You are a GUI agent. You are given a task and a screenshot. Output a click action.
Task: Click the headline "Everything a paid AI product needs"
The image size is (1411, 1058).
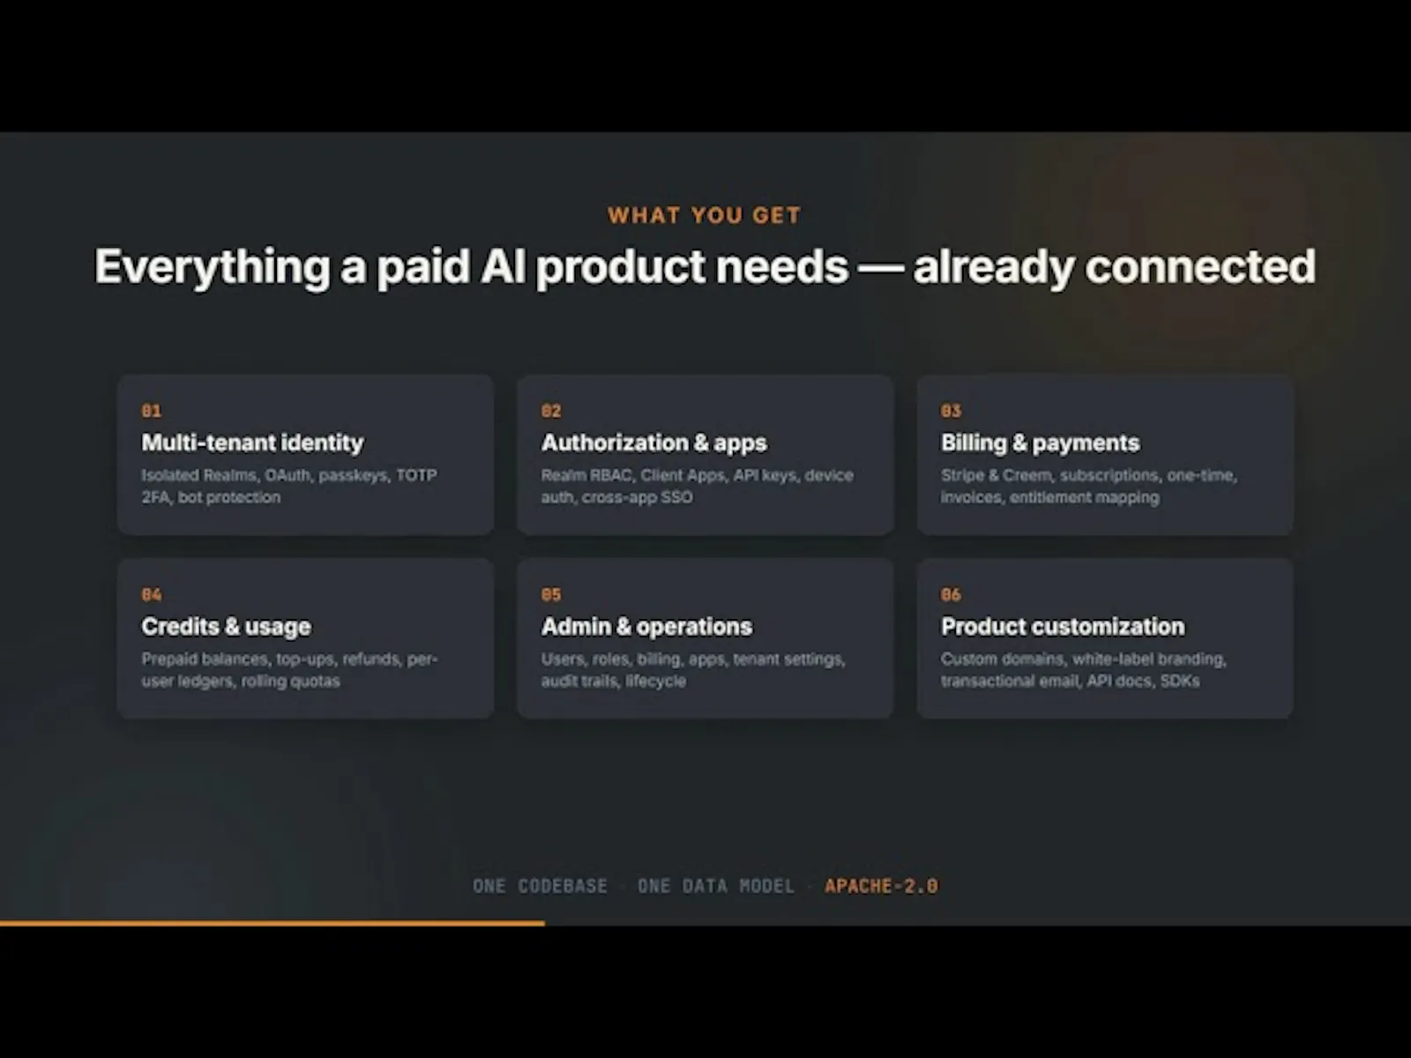(x=472, y=267)
